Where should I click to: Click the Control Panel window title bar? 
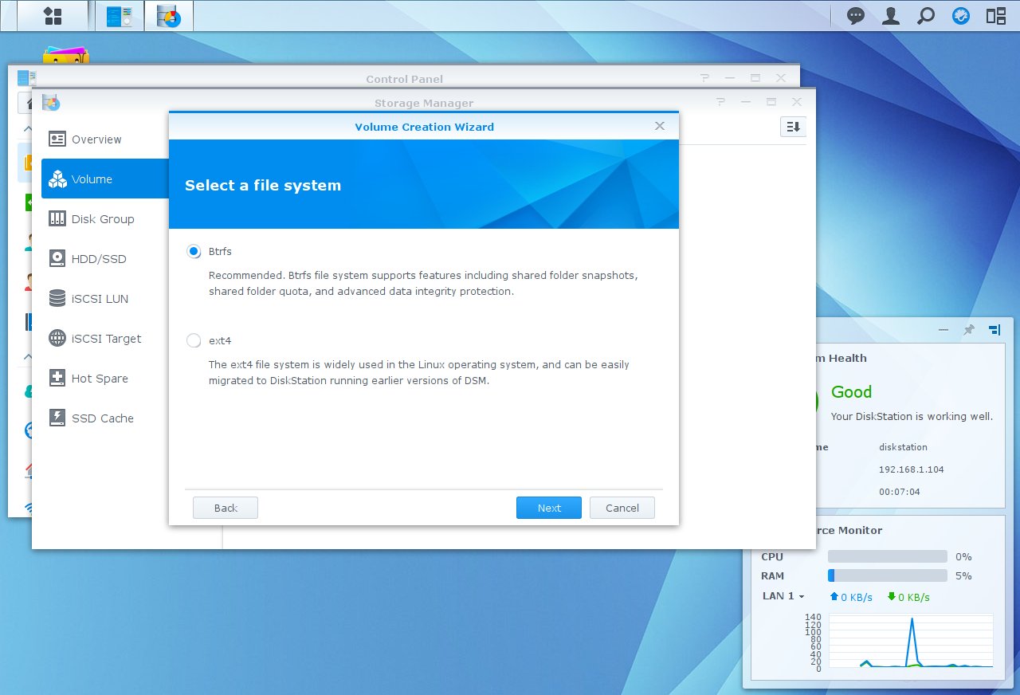point(404,78)
